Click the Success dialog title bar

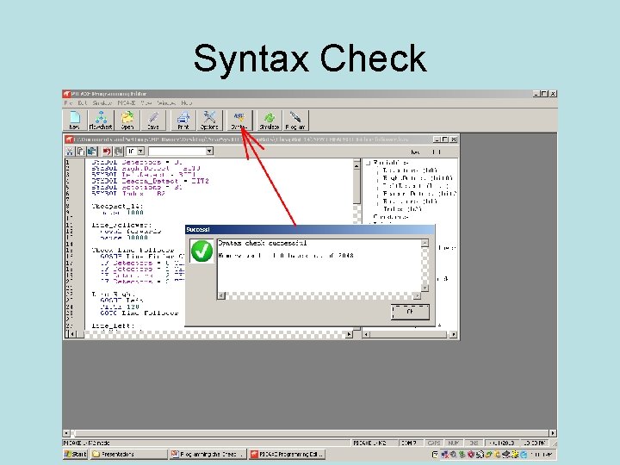(x=310, y=229)
